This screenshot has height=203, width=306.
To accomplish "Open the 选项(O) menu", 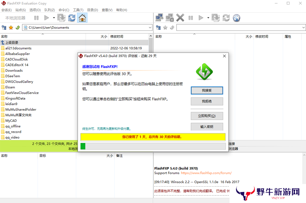I will click(35, 10).
